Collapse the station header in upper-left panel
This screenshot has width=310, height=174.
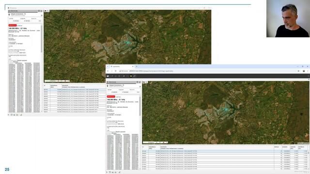pos(42,15)
